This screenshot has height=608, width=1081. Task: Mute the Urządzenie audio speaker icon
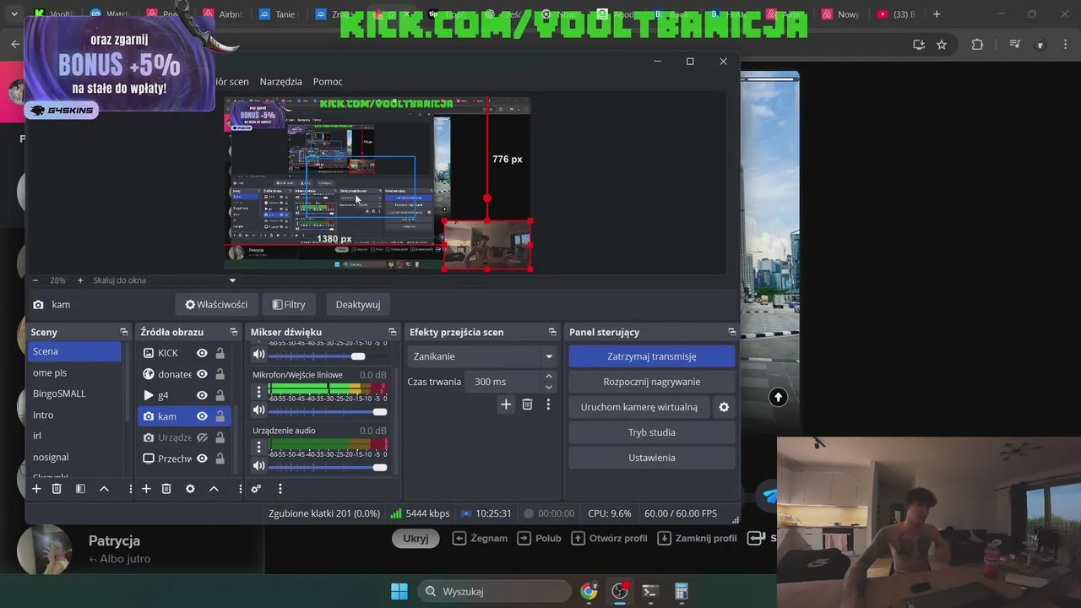click(259, 466)
